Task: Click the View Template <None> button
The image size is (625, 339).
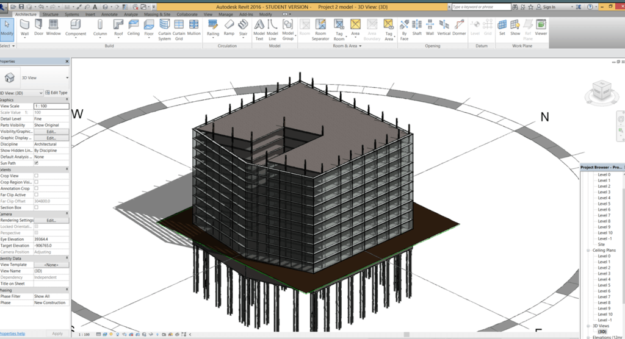Action: click(x=51, y=265)
